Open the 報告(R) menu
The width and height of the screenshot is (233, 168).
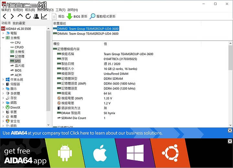pos(30,10)
